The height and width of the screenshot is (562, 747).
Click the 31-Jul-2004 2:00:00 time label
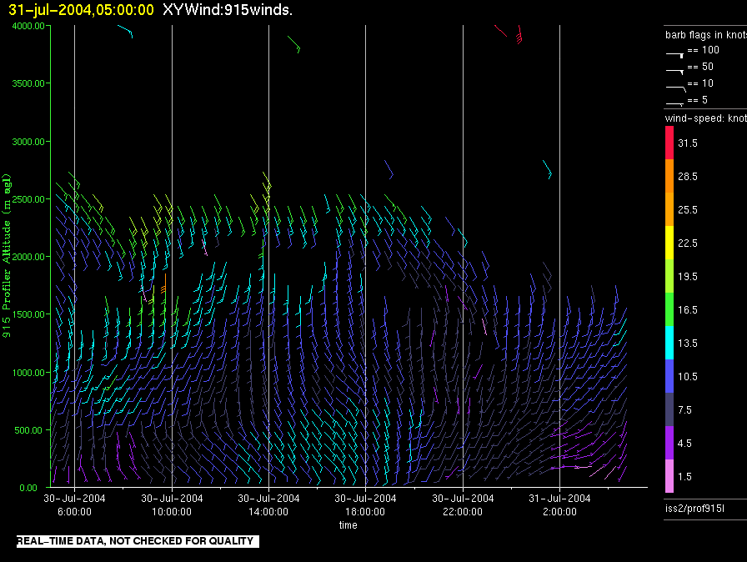pyautogui.click(x=559, y=504)
